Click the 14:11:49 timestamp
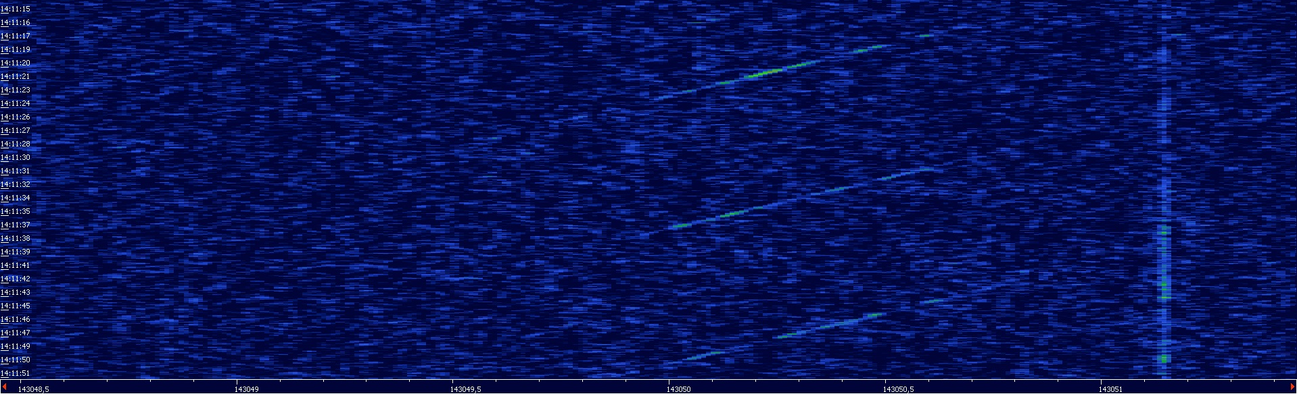Viewport: 1297px width, 394px height. (16, 346)
